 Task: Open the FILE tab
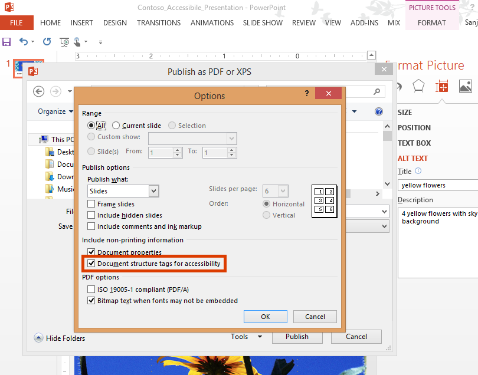pos(17,23)
